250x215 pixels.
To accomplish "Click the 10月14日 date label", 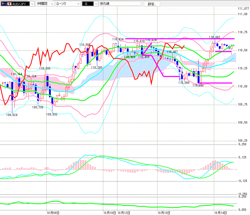I will [220, 213].
